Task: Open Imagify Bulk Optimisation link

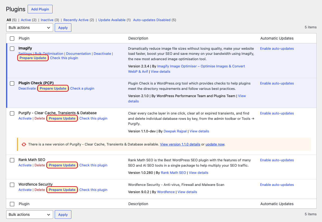Action: (49, 54)
